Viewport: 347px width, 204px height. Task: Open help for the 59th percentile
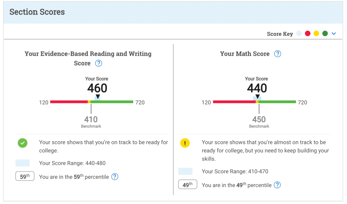point(115,177)
